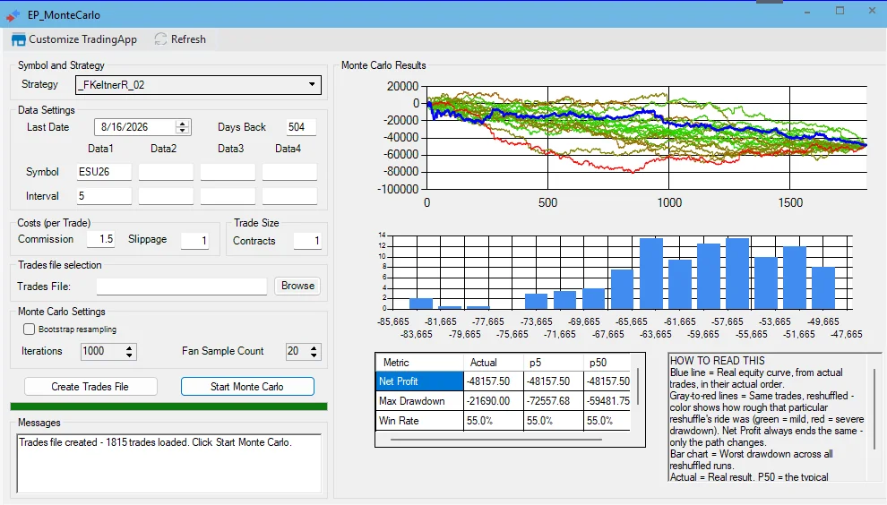Decrease Iterations with down arrow
This screenshot has width=887, height=505.
(130, 355)
